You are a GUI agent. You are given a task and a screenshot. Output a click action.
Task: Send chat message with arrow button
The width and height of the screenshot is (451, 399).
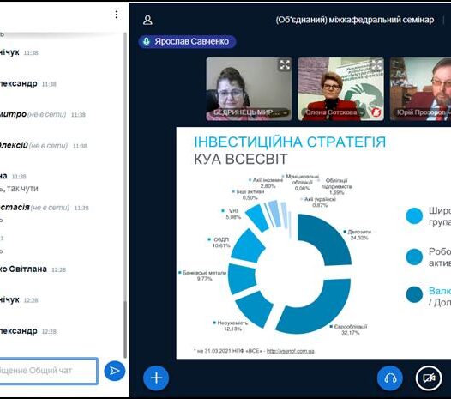coord(115,371)
